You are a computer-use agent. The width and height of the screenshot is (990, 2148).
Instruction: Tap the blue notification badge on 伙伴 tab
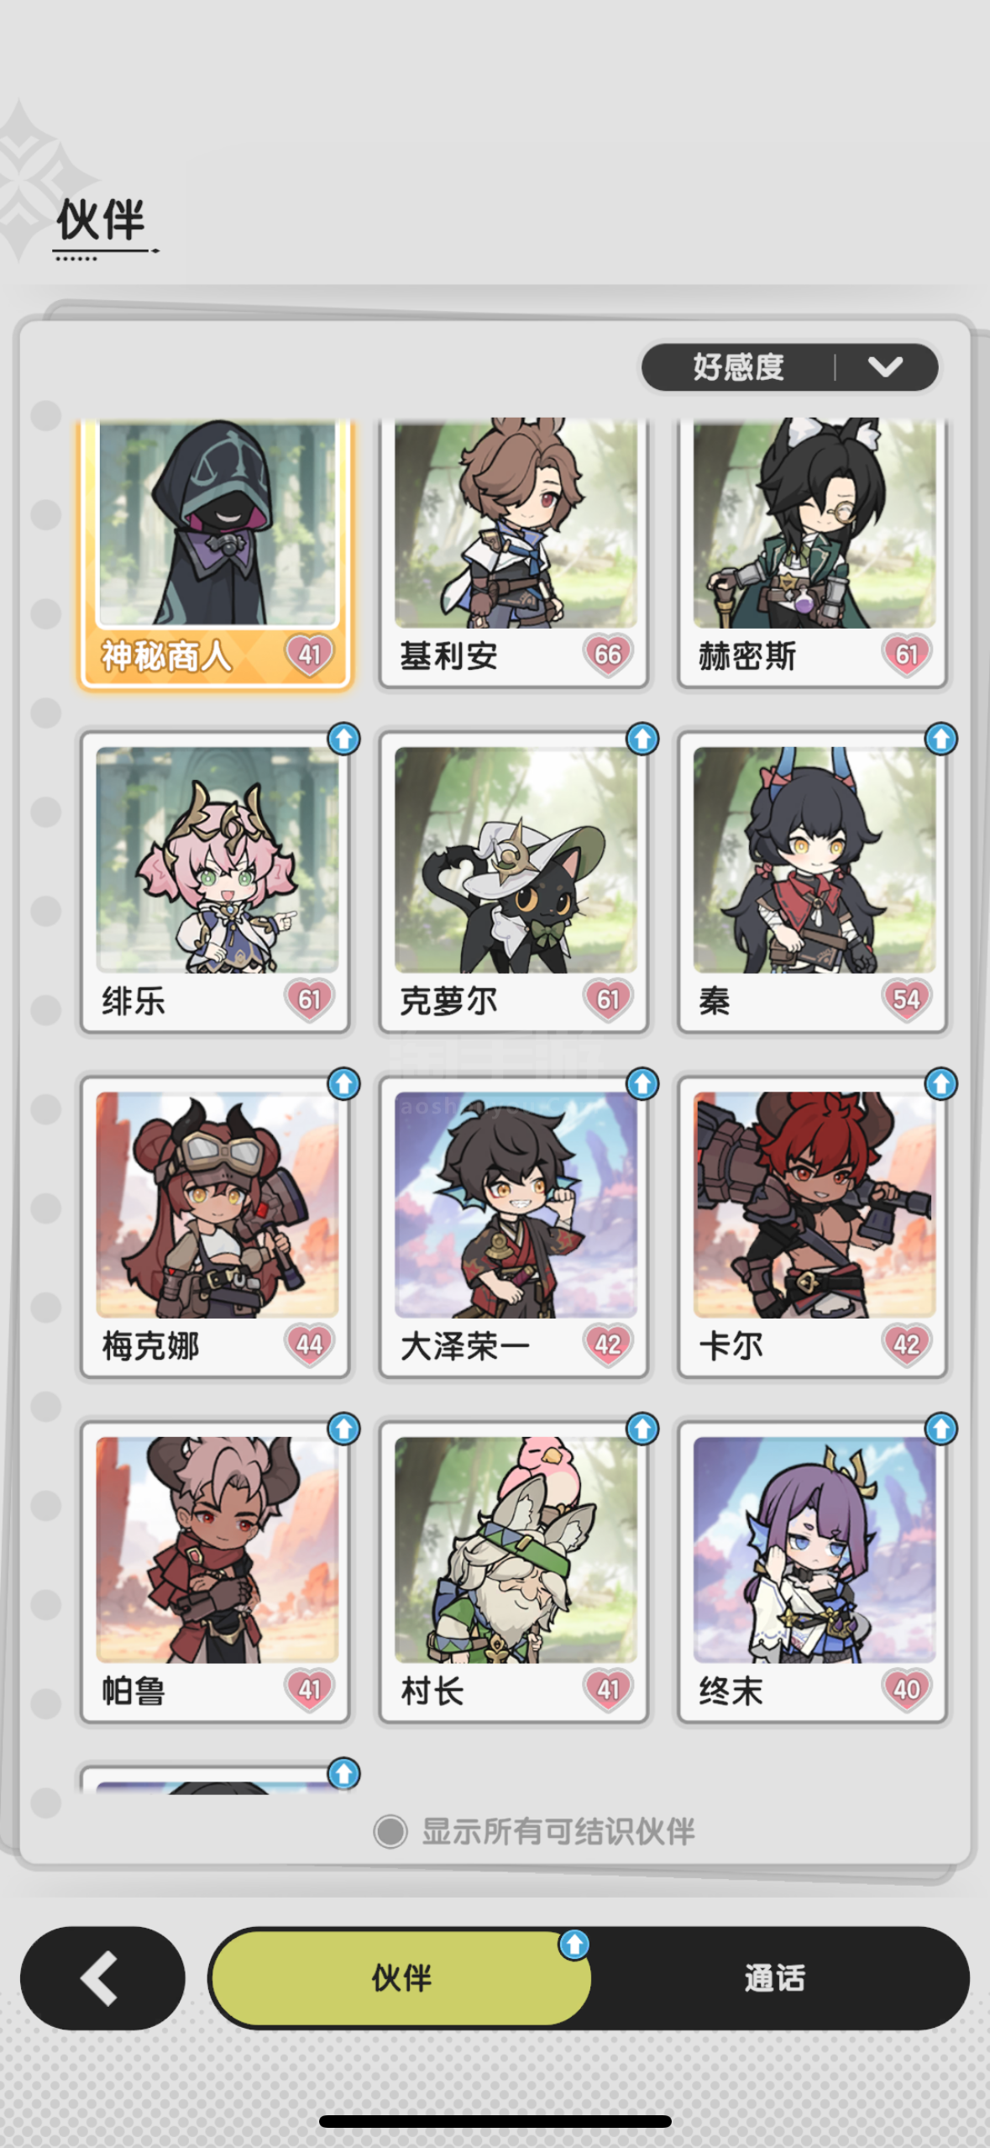(x=574, y=1944)
